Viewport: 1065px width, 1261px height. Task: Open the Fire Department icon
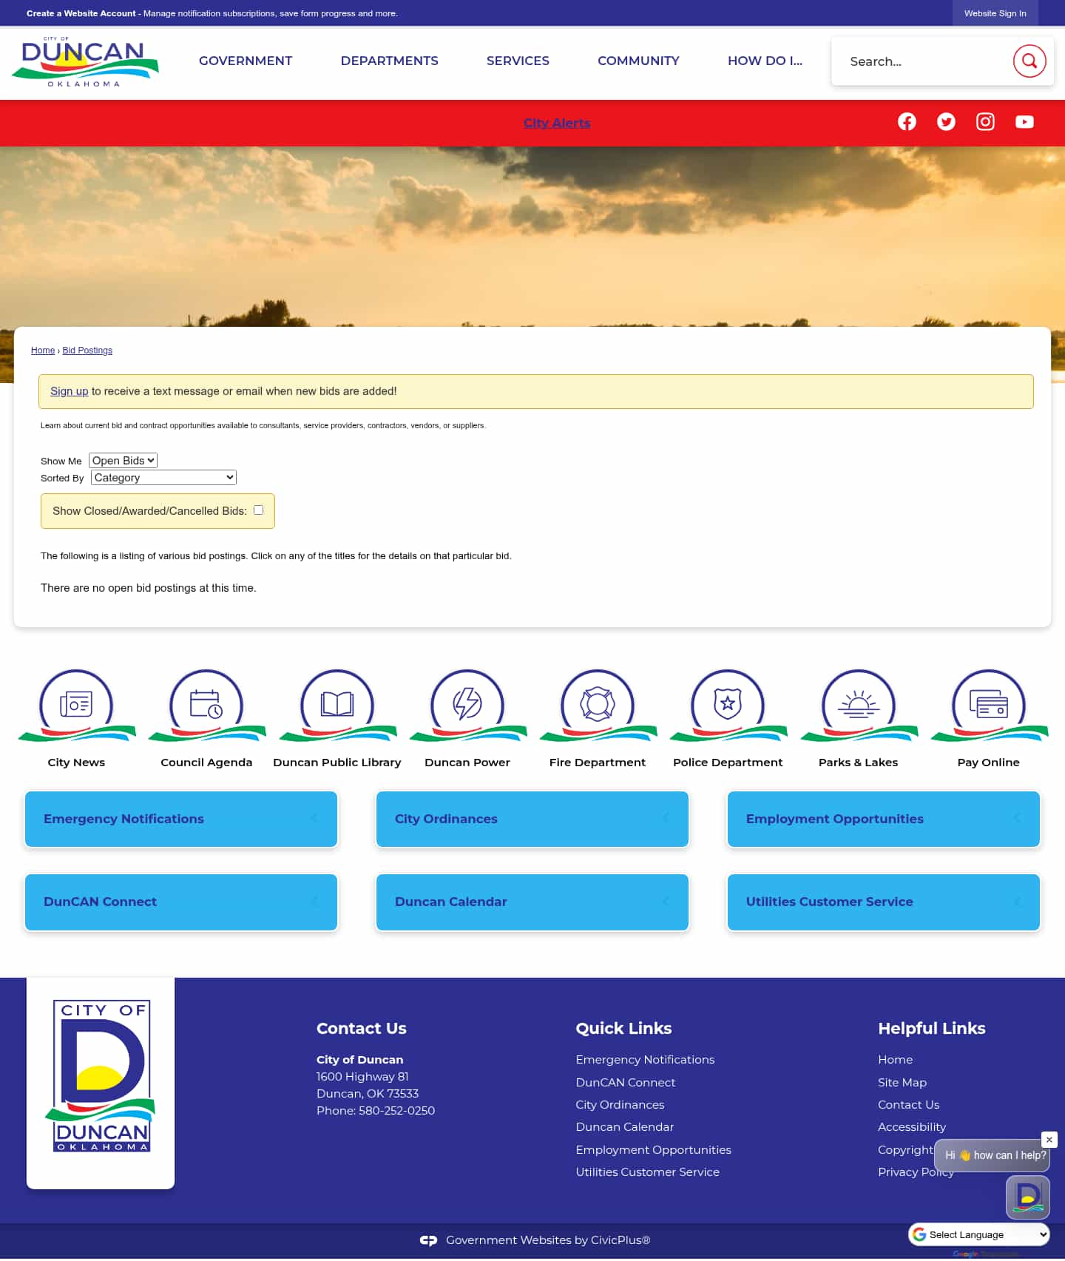click(x=598, y=705)
